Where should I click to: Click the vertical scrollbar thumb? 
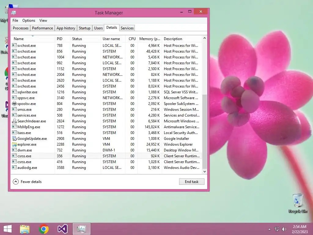click(204, 132)
